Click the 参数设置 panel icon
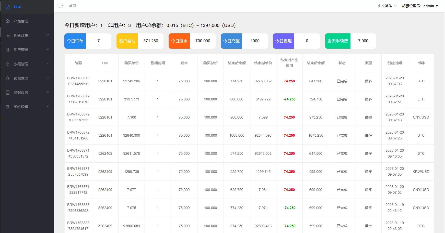This screenshot has height=233, width=445. (7, 92)
